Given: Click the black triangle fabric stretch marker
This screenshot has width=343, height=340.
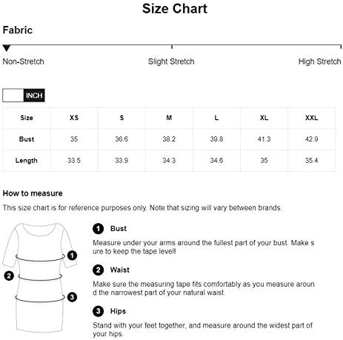Looking at the screenshot, I should (x=7, y=48).
